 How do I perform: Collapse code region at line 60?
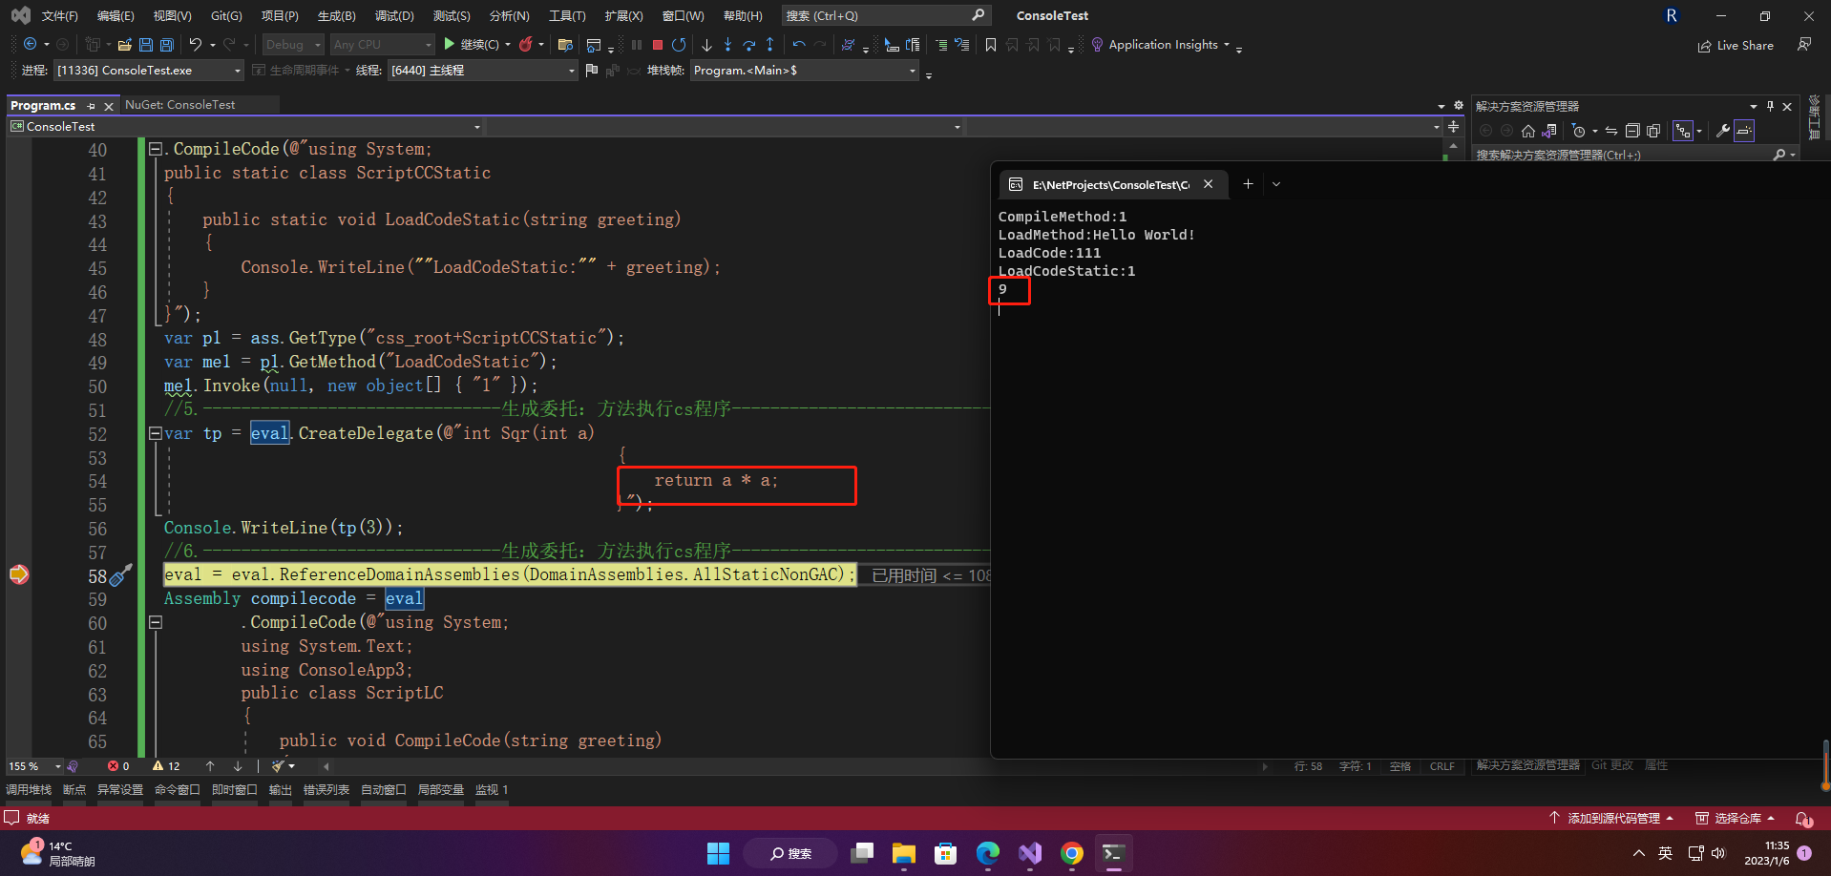(x=155, y=622)
